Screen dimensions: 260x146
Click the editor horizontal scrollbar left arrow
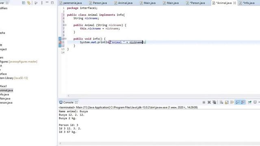click(x=69, y=96)
